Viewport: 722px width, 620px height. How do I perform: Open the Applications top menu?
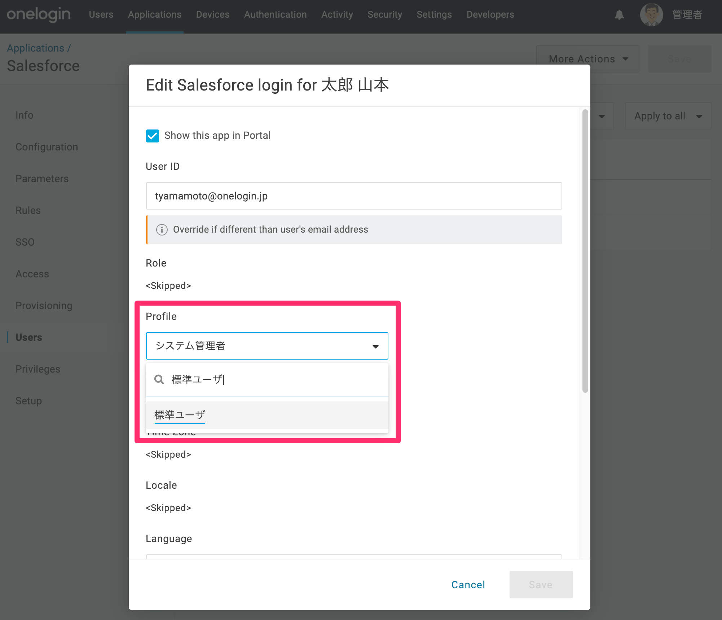(x=155, y=14)
